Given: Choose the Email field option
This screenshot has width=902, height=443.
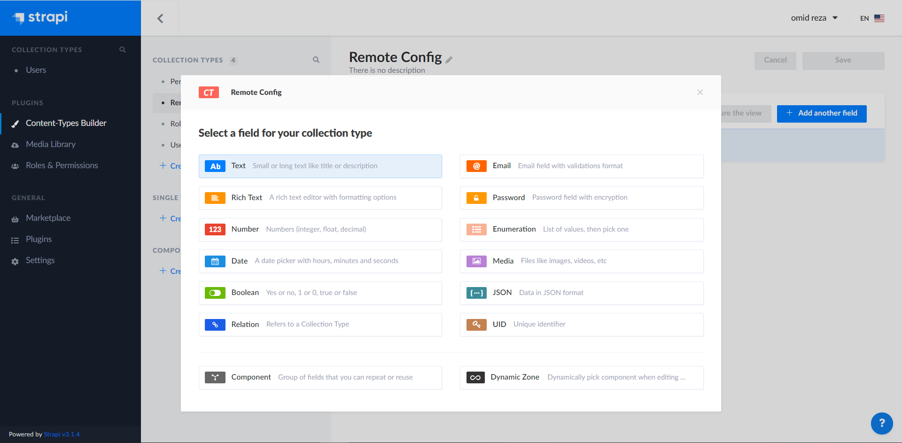Looking at the screenshot, I should [x=582, y=166].
